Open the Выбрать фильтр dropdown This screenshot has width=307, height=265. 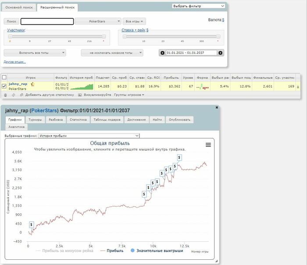(199, 6)
